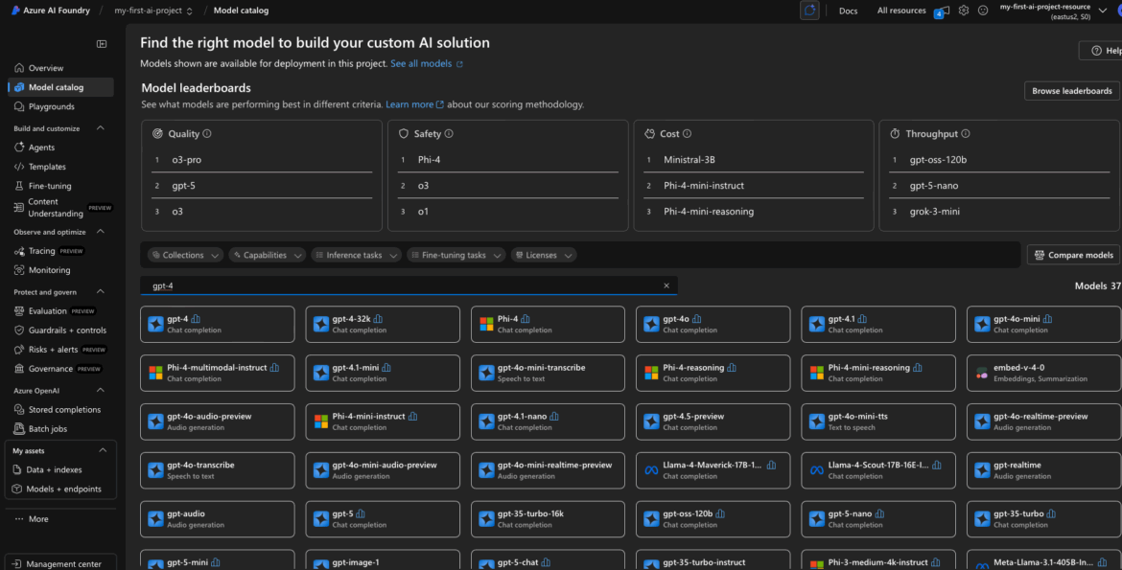
Task: Click the Browse leaderboards button
Action: (1071, 91)
